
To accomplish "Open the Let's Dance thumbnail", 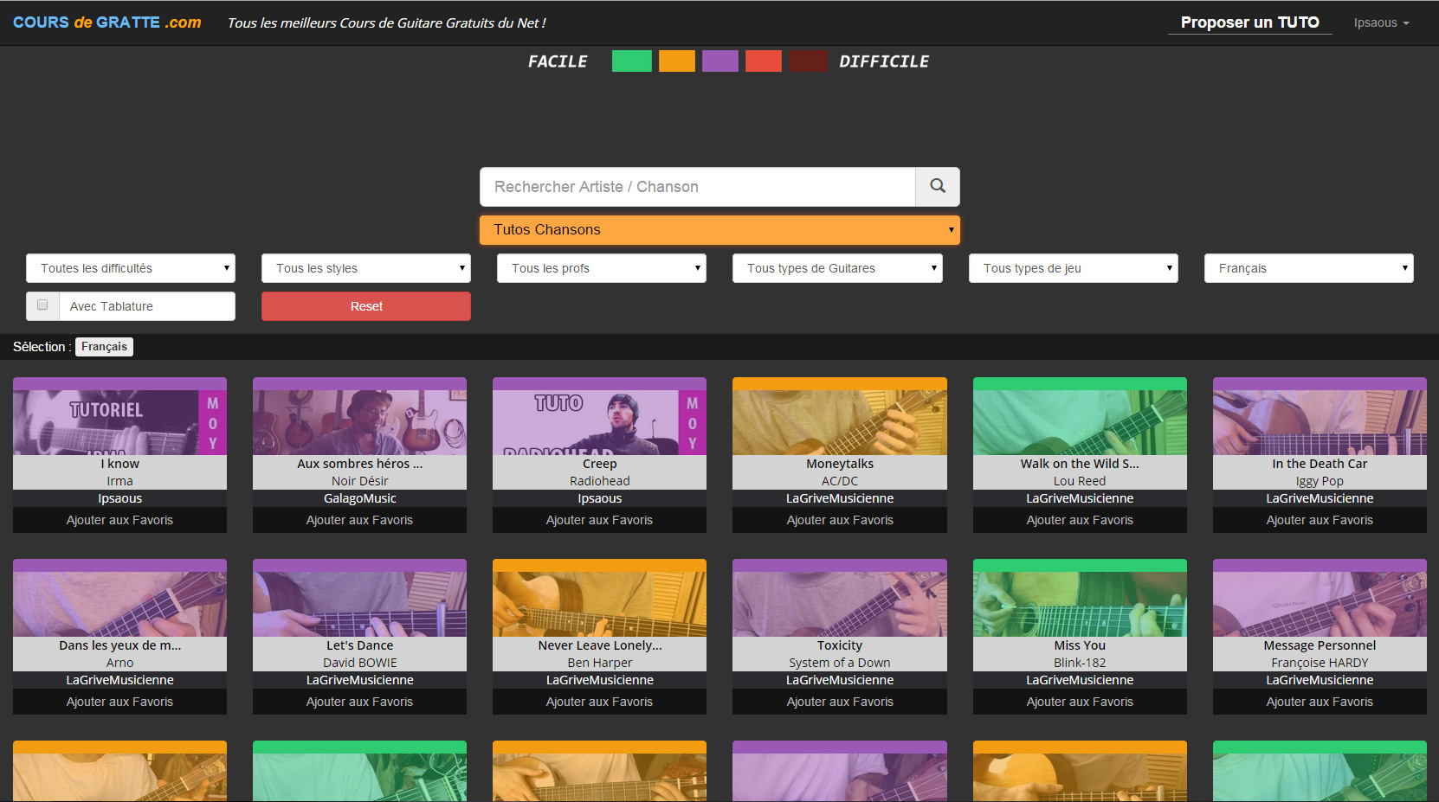I will pos(360,604).
